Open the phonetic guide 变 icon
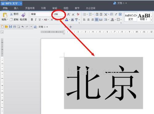This screenshot has width=154, height=114. tap(76, 20)
